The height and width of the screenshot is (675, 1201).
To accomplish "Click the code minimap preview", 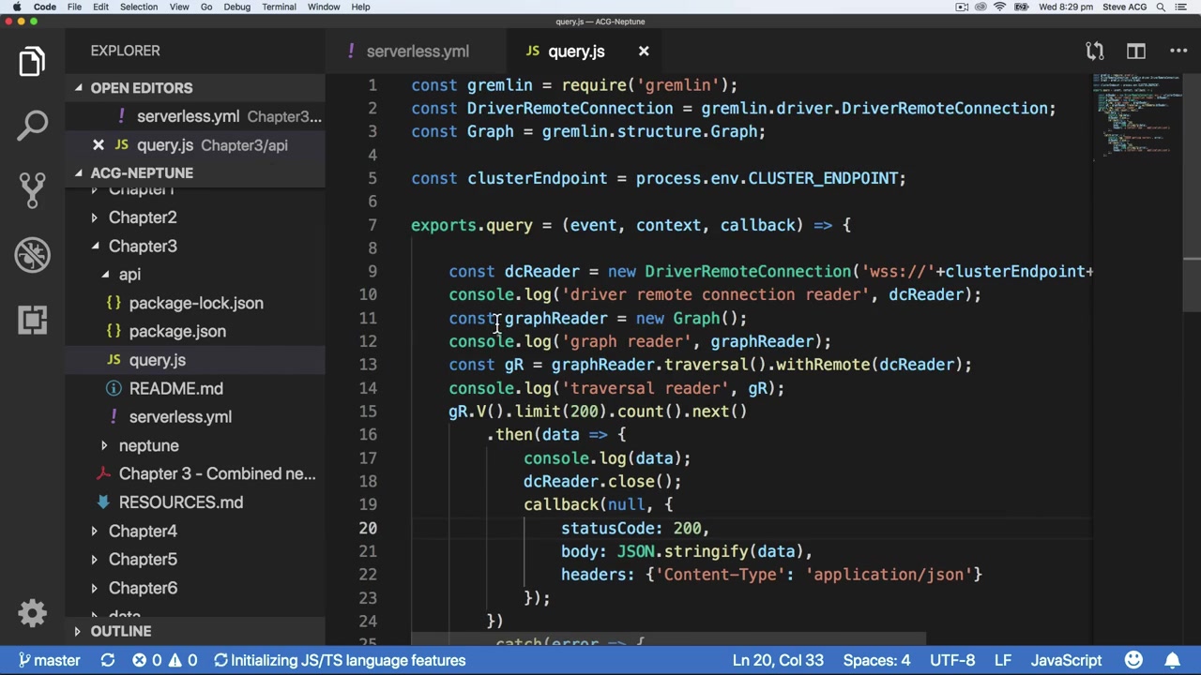I will pyautogui.click(x=1137, y=112).
